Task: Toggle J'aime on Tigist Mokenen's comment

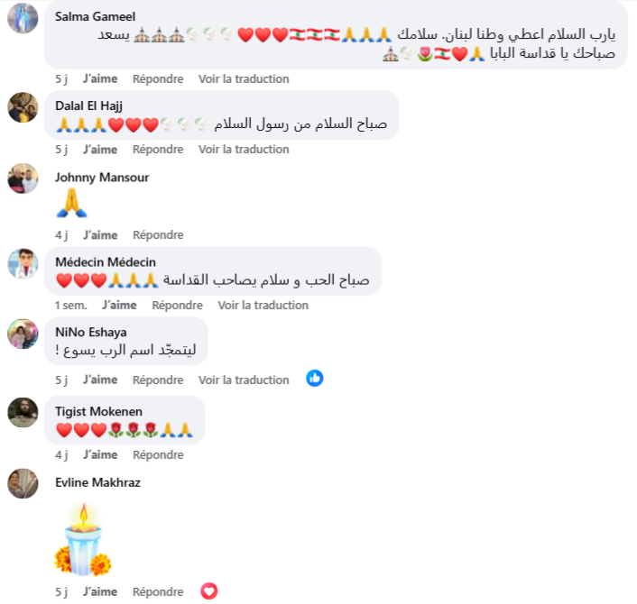Action: [100, 454]
